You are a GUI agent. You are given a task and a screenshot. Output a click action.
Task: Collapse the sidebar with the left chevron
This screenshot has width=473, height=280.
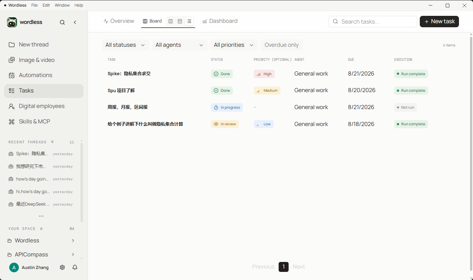(x=75, y=22)
